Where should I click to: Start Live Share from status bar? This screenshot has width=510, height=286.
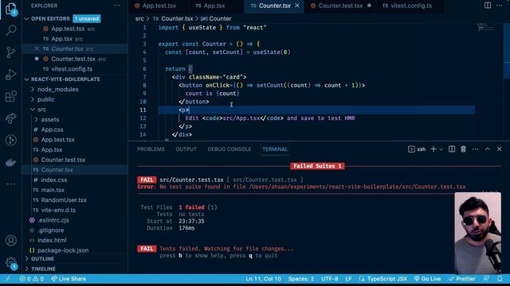tap(69, 279)
